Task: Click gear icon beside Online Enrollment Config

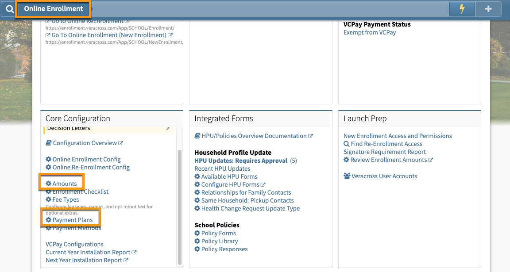Action: 48,159
